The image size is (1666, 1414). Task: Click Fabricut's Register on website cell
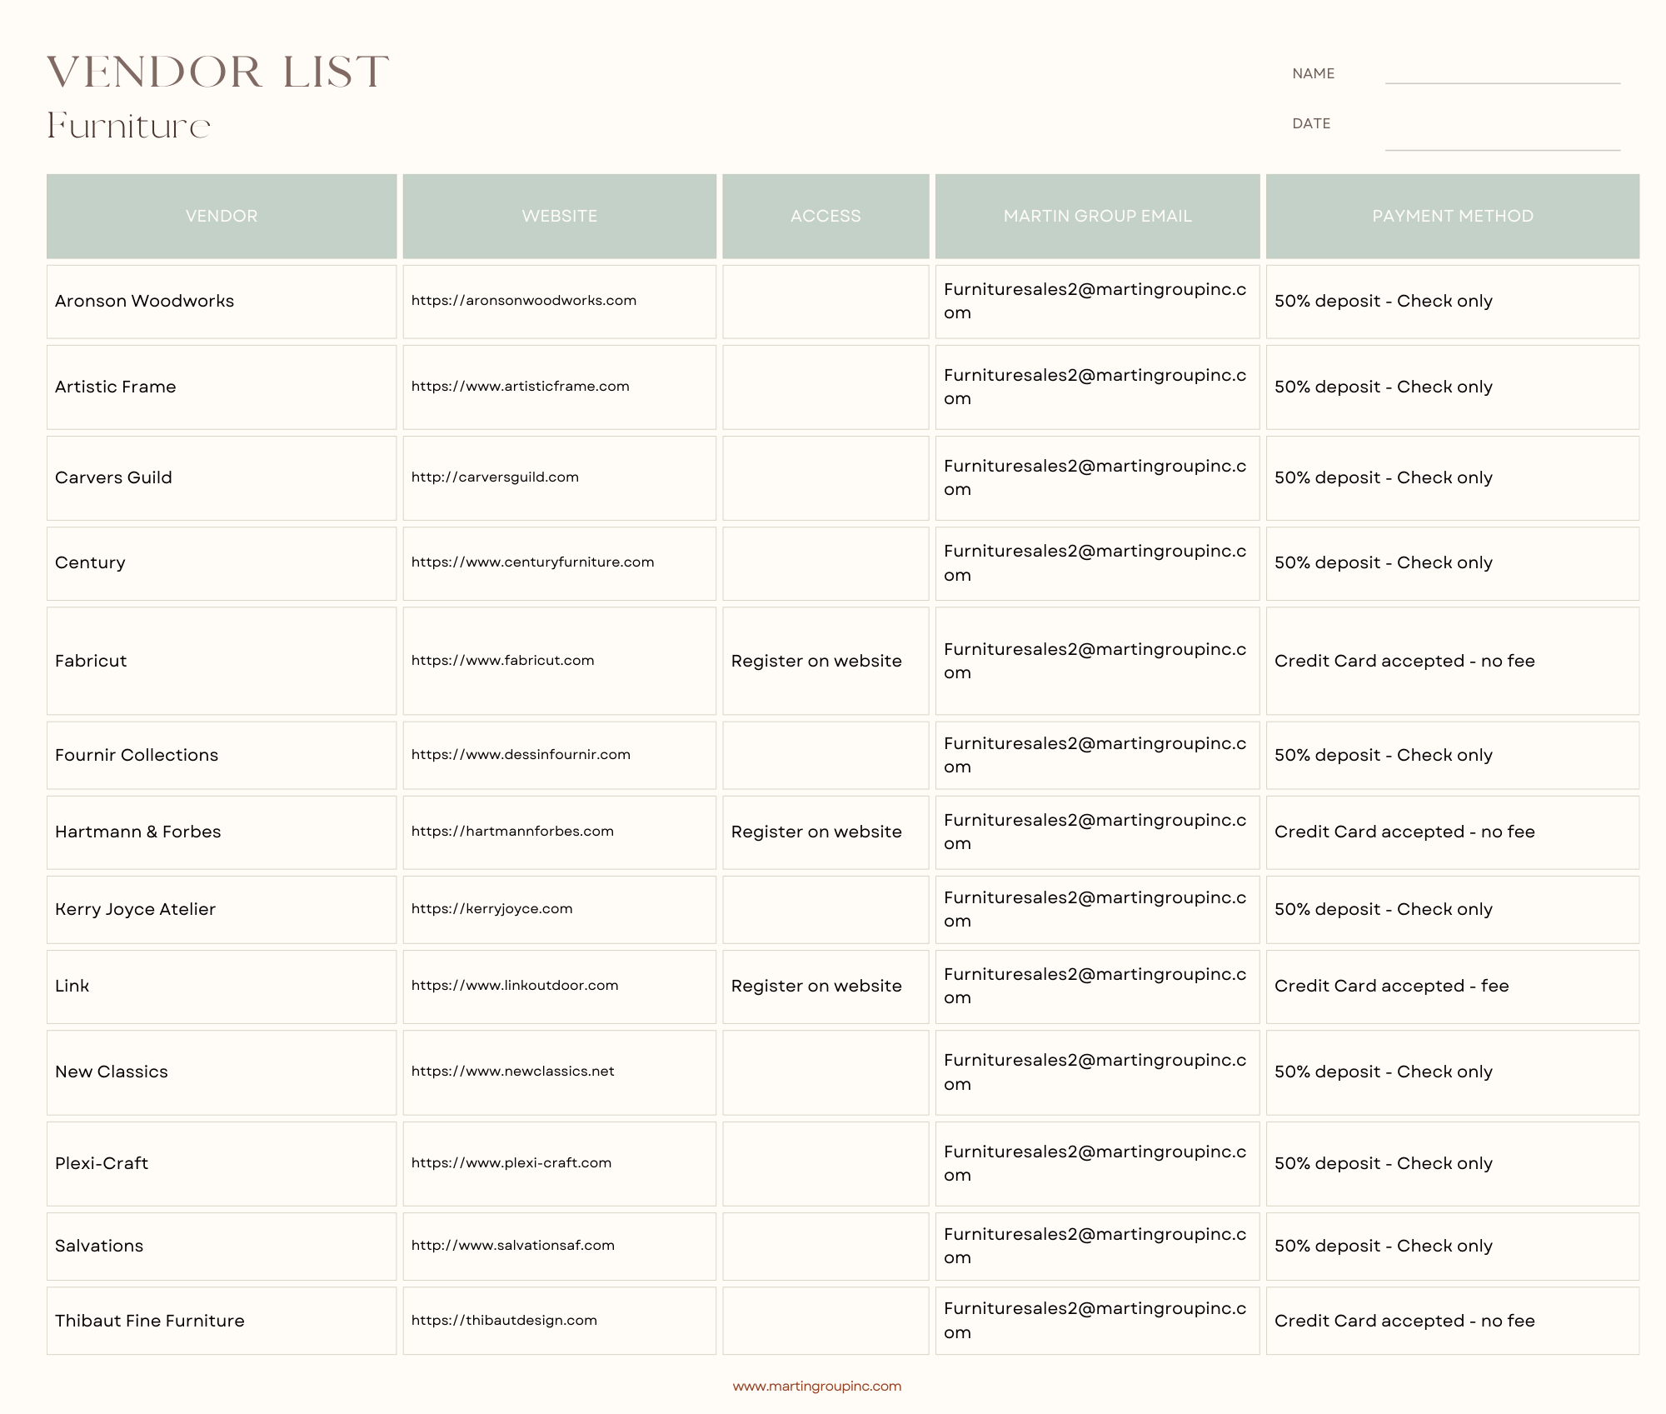(816, 662)
